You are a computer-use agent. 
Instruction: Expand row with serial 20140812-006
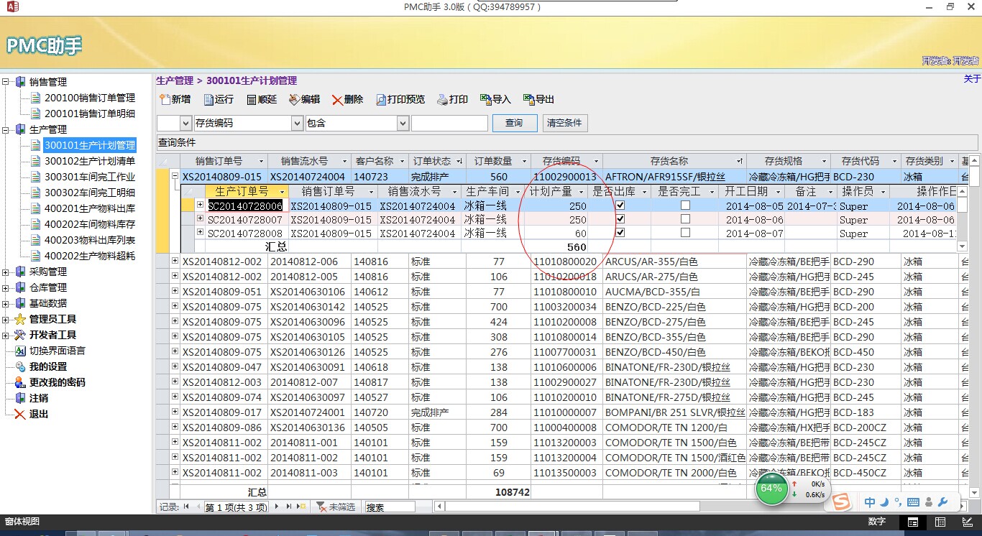[x=175, y=262]
